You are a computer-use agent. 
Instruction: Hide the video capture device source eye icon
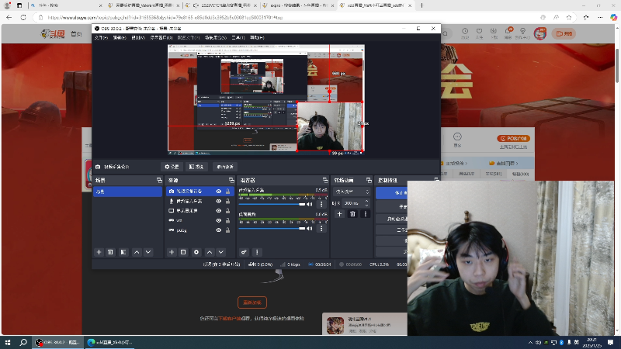click(x=218, y=191)
